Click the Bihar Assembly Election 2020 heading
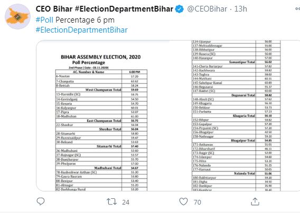300x213 pixels. click(101, 57)
